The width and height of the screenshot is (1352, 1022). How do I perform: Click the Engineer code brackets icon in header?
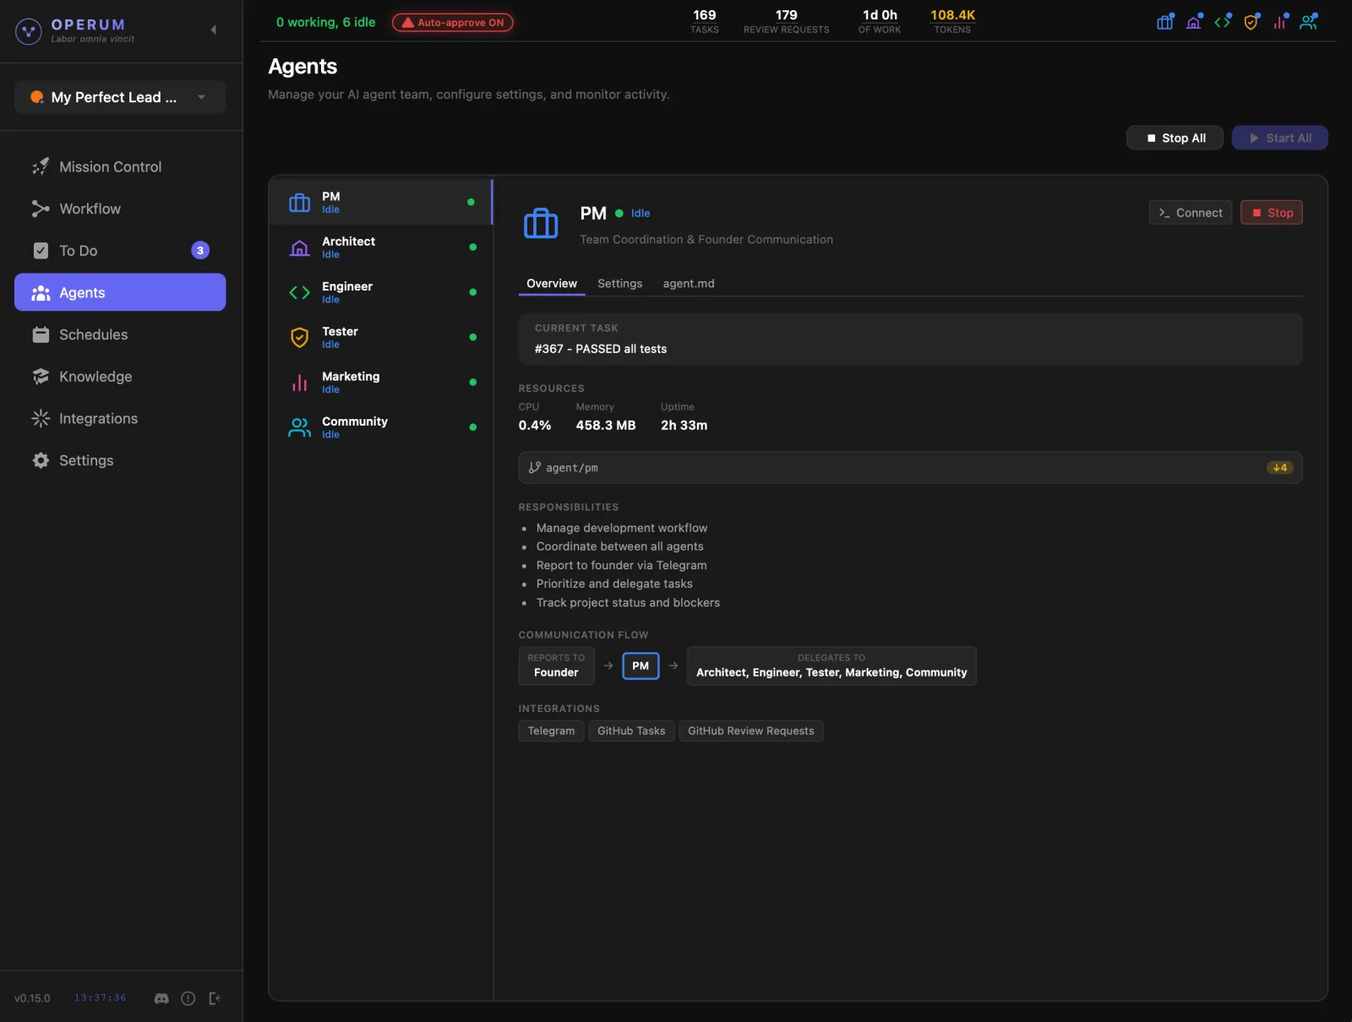(1223, 22)
